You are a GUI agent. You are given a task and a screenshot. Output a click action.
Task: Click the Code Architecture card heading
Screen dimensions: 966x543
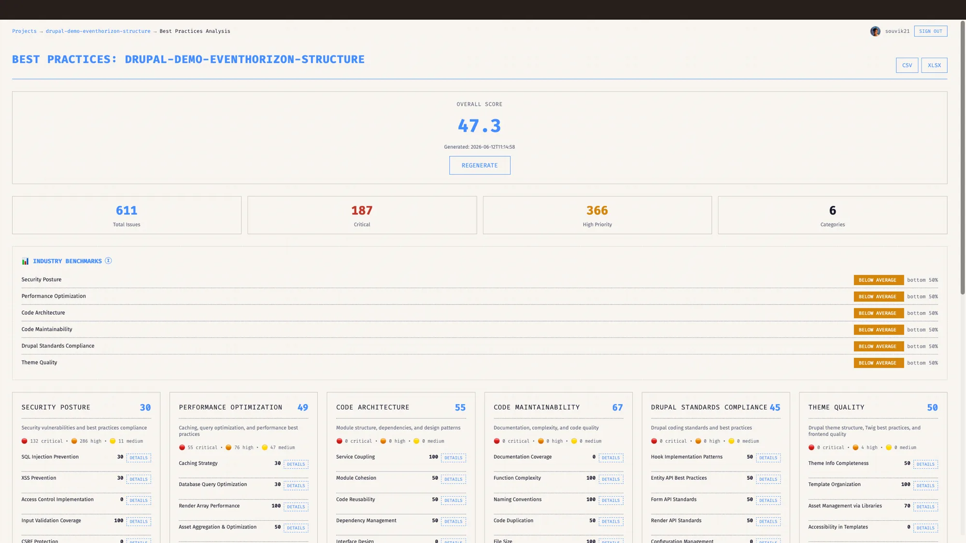click(373, 407)
